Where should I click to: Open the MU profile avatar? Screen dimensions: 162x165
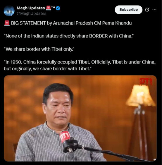point(9,11)
